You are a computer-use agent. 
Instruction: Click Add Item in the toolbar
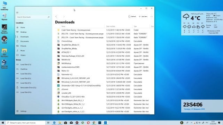pos(143,17)
